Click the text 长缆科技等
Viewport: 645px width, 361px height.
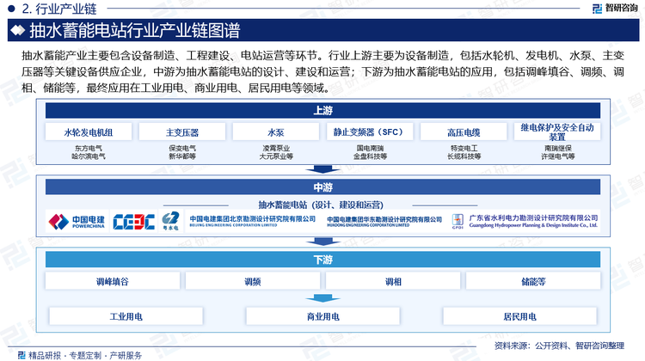click(464, 156)
